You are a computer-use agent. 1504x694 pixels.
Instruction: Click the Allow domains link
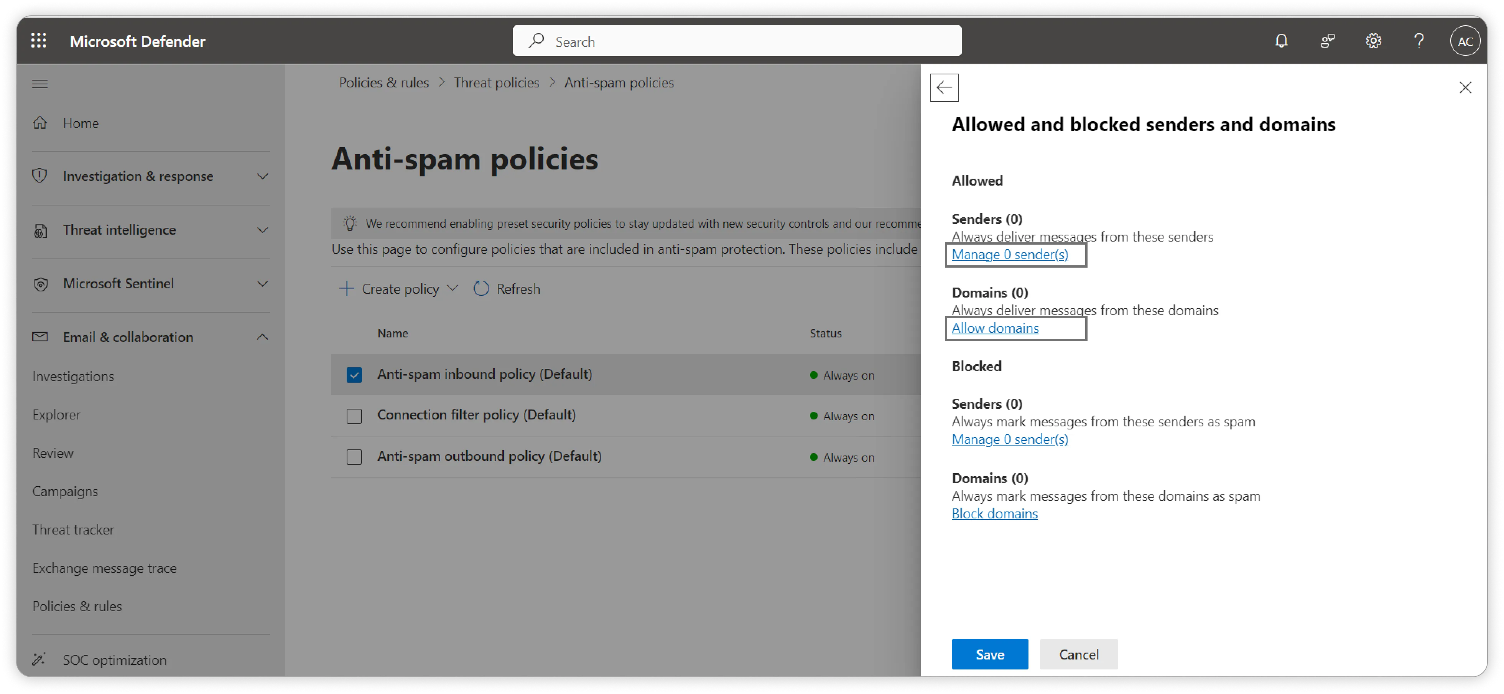pyautogui.click(x=995, y=328)
